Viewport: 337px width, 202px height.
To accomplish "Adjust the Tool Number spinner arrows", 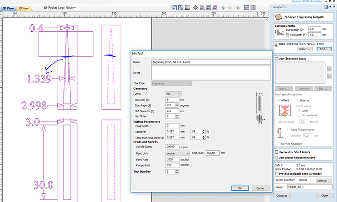I will [177, 172].
